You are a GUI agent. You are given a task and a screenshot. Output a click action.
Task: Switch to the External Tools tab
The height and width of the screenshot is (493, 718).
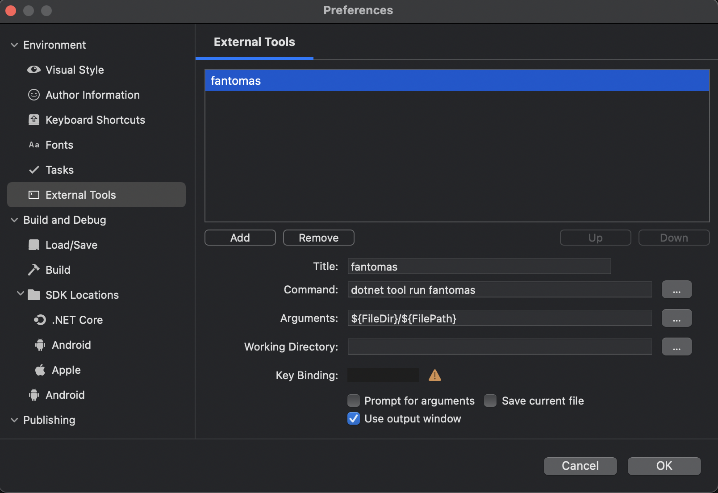(x=254, y=42)
